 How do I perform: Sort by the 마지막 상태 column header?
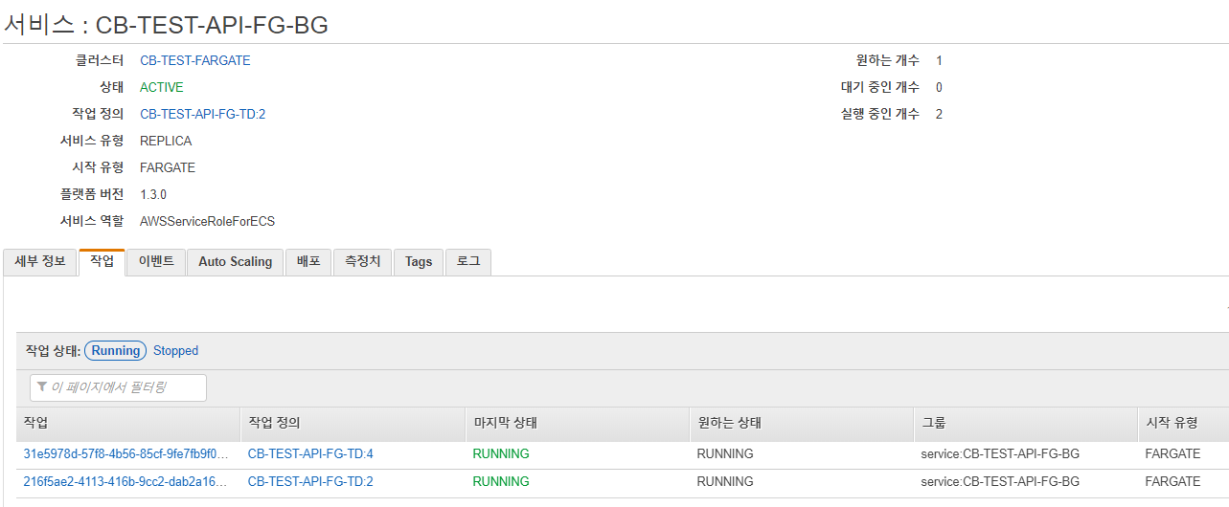pos(577,422)
